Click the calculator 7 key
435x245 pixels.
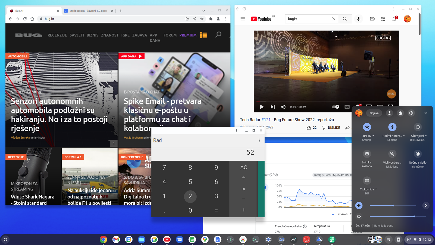[164, 167]
